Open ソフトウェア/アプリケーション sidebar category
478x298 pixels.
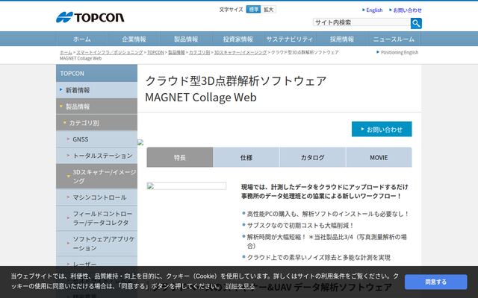coord(96,244)
